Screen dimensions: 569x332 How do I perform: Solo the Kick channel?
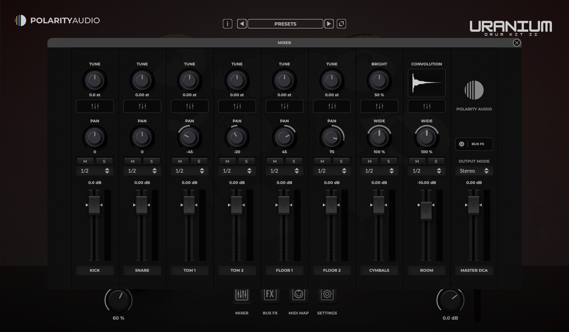104,161
